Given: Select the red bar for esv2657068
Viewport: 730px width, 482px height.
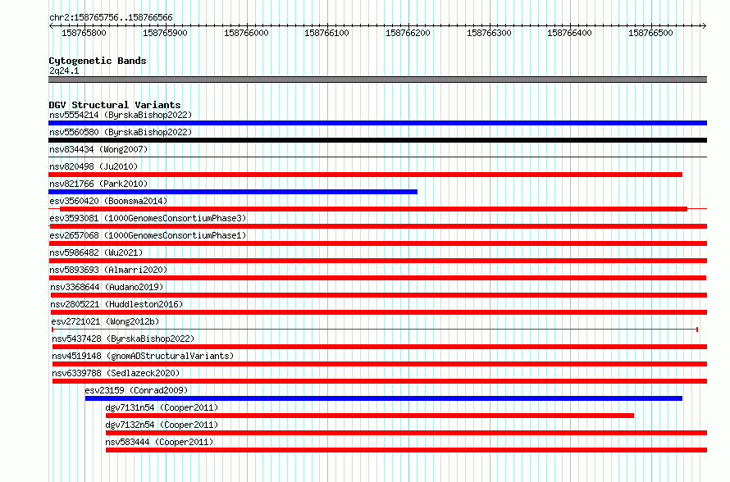Looking at the screenshot, I should (x=378, y=243).
